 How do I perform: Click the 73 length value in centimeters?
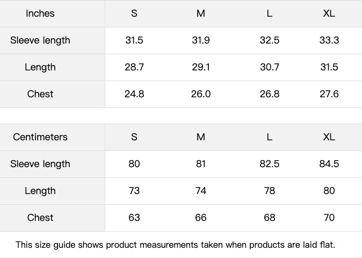[134, 191]
